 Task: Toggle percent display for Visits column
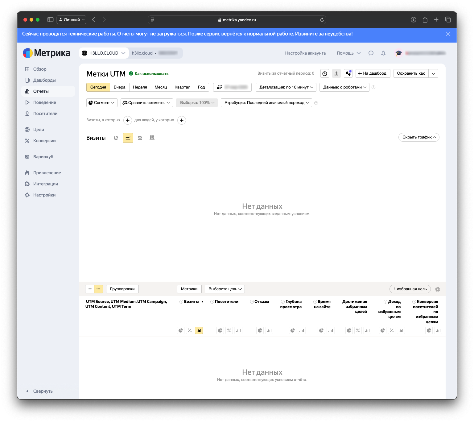(190, 330)
